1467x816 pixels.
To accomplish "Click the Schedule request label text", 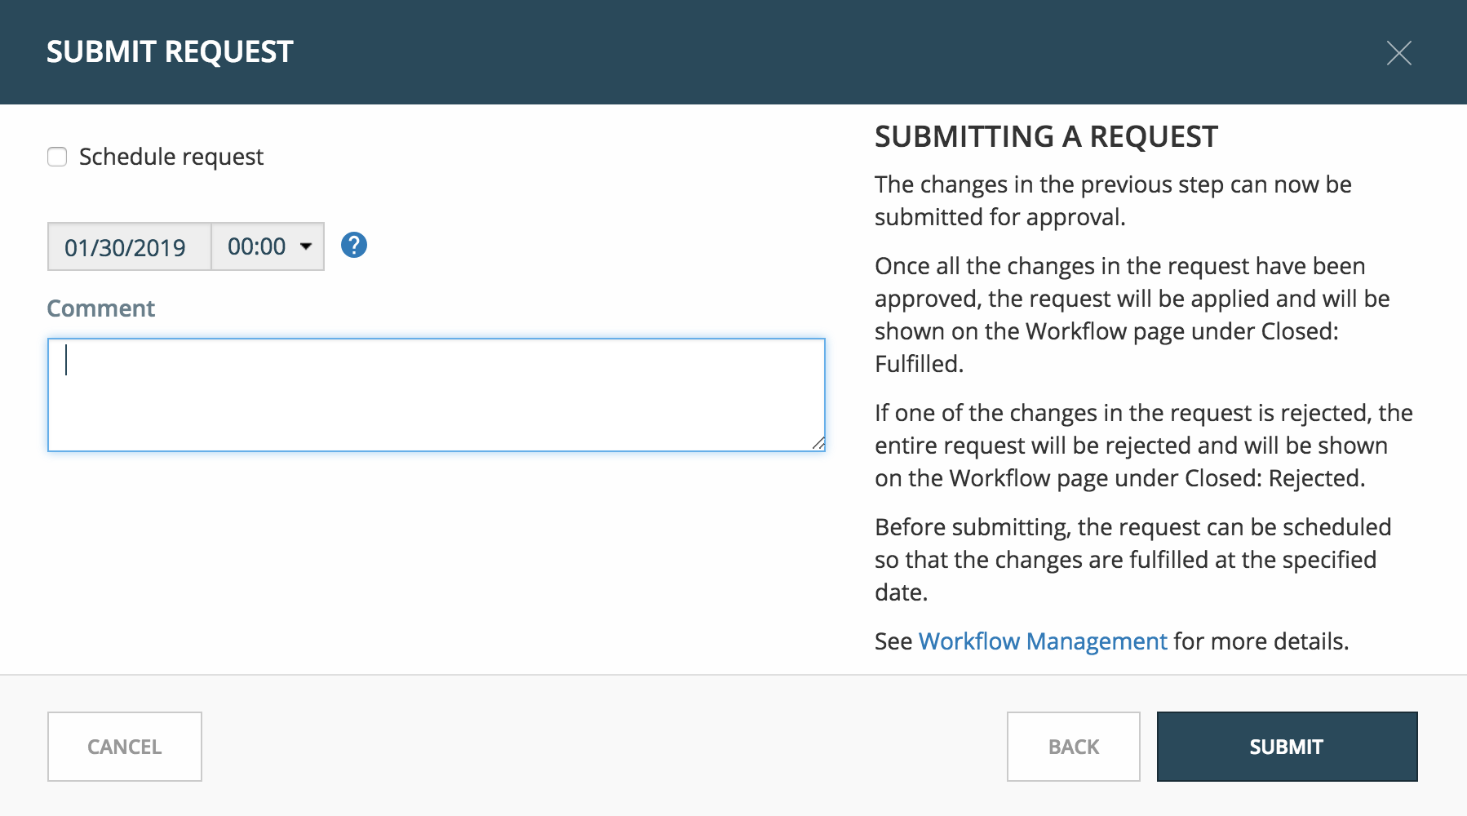I will pos(171,157).
